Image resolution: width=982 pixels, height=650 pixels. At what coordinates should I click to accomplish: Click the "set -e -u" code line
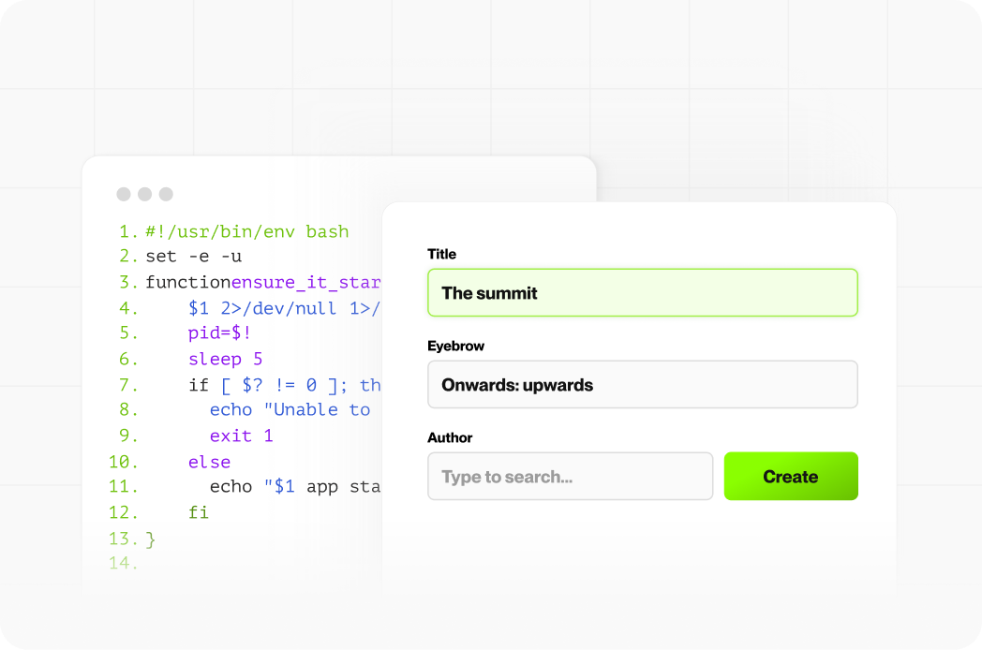pos(193,256)
